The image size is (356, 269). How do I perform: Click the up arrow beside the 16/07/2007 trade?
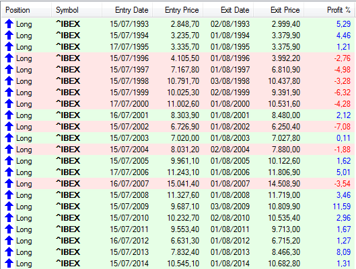(9, 184)
